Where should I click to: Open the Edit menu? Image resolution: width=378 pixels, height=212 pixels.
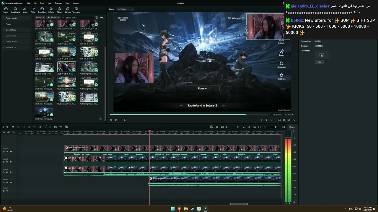click(35, 3)
